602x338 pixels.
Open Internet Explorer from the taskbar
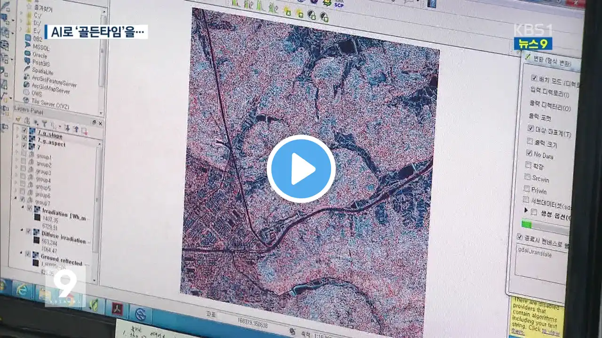coord(22,291)
